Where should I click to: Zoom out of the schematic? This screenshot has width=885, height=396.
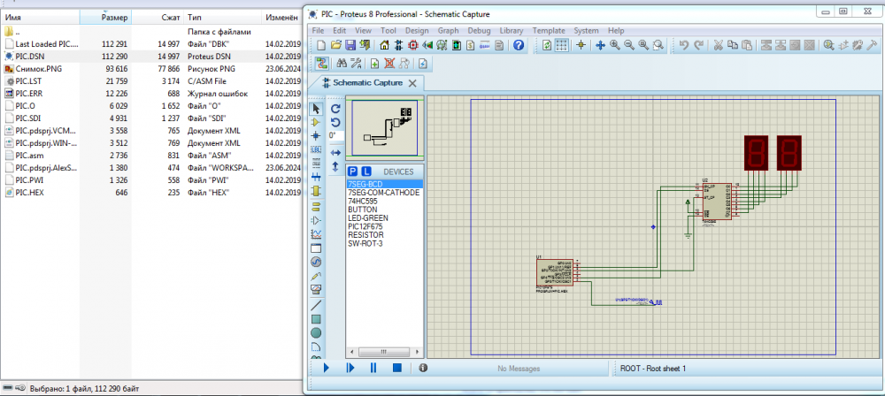629,45
